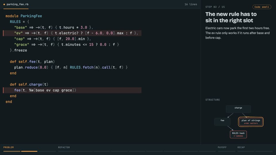Screen dimensions: 276x155
Task: Jump to the PROBLEM section
Action: tap(8, 147)
